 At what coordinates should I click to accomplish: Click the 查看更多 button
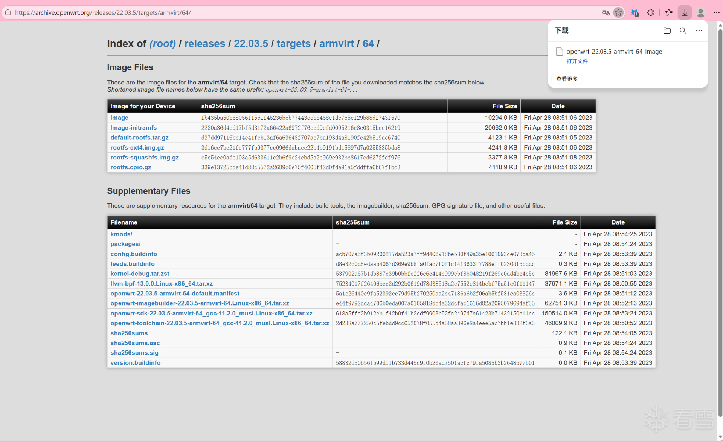click(x=567, y=79)
